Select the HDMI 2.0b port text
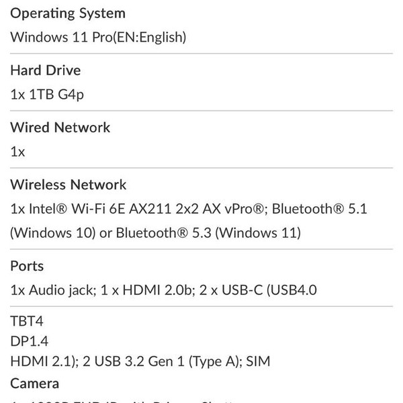Screen dimensions: 403x403 (139, 290)
